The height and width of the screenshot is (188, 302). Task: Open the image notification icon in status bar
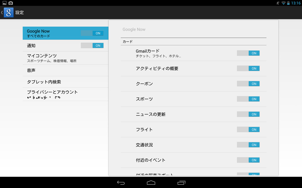pos(5,3)
